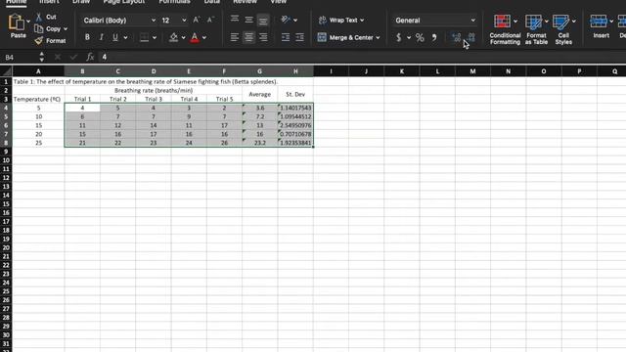The height and width of the screenshot is (352, 626).
Task: Open the Insert ribbon tab
Action: click(x=49, y=2)
